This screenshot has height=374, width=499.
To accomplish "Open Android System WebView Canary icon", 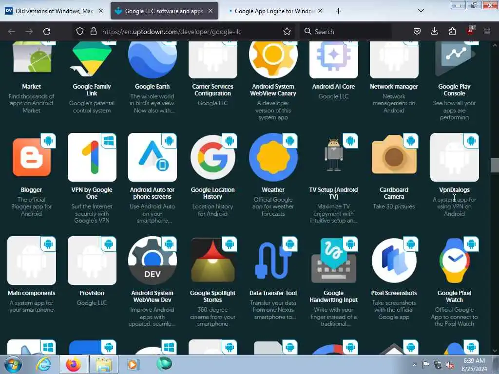I will [x=273, y=60].
